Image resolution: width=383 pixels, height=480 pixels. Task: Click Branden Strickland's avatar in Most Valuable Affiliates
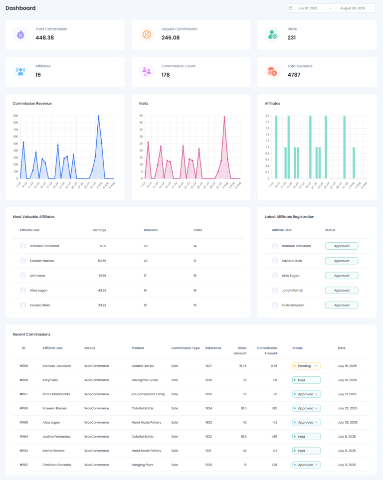coord(23,246)
